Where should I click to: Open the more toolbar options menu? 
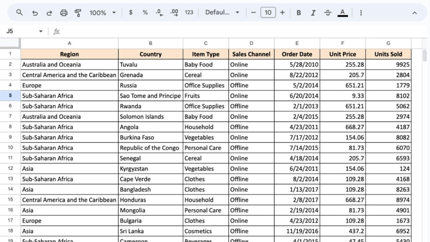(x=361, y=13)
